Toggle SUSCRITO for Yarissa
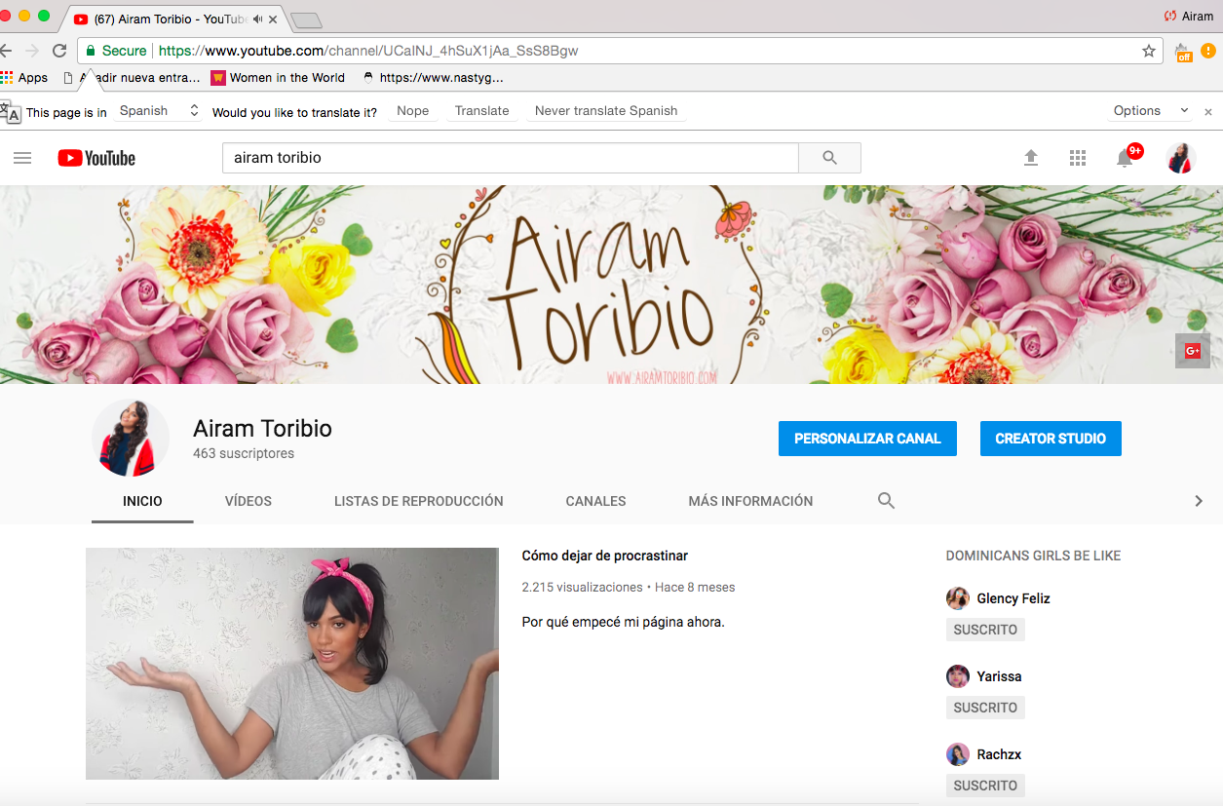Viewport: 1223px width, 806px height. point(985,708)
